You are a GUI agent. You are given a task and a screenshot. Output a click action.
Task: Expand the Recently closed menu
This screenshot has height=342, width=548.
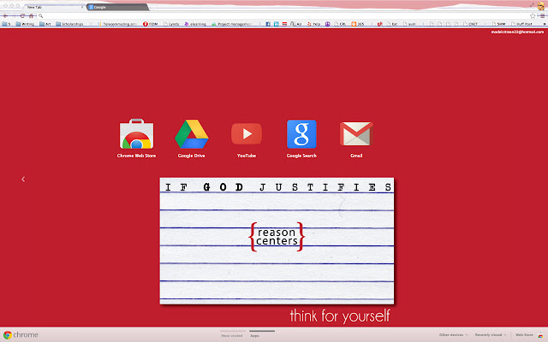pyautogui.click(x=490, y=335)
